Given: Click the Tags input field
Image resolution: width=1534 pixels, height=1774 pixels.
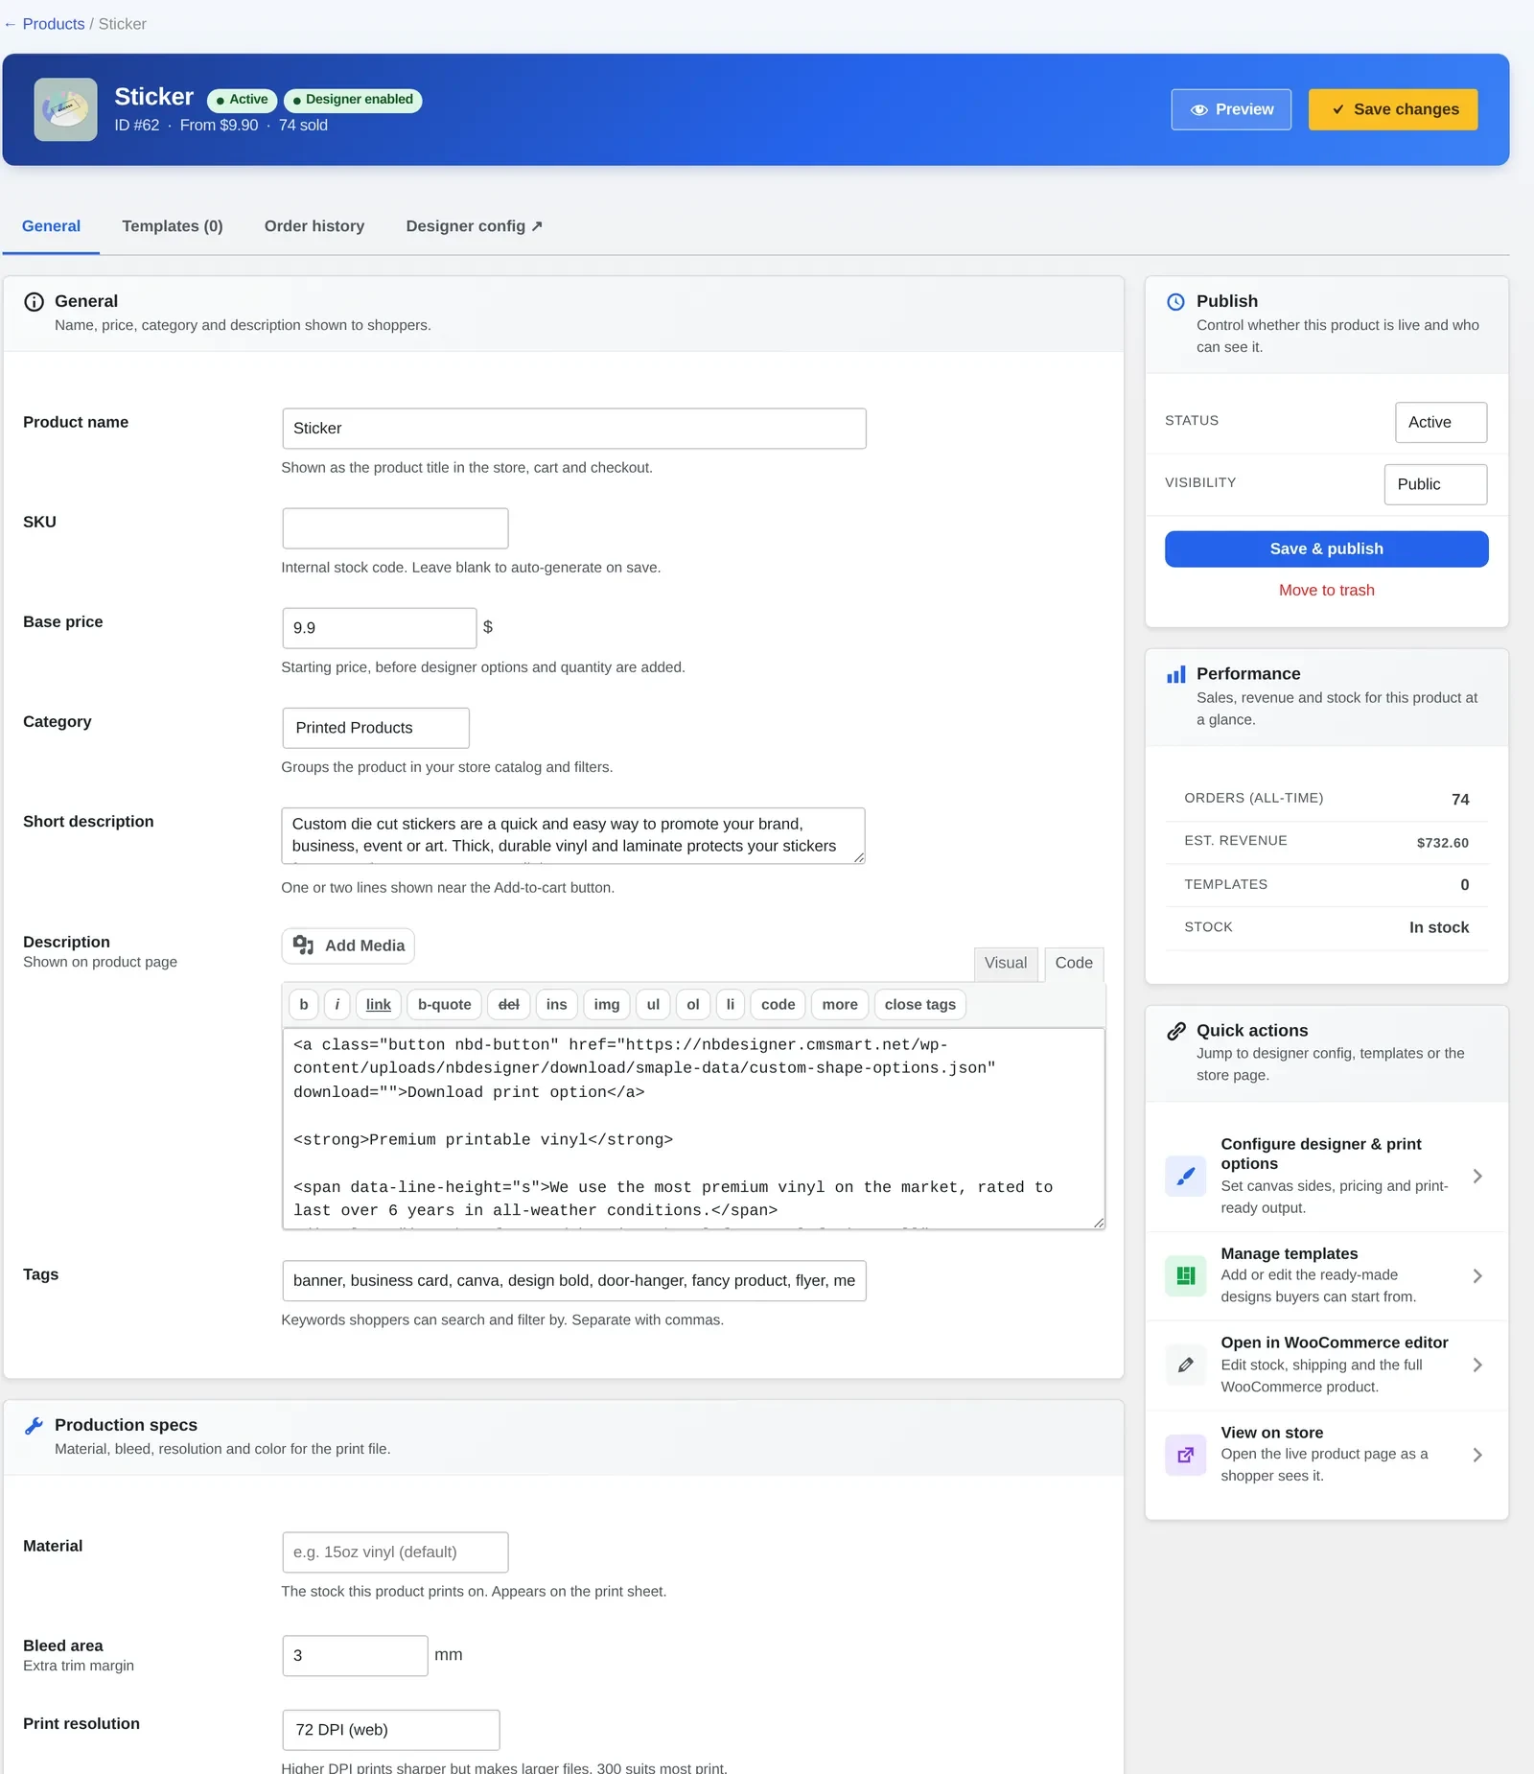Looking at the screenshot, I should [x=573, y=1281].
